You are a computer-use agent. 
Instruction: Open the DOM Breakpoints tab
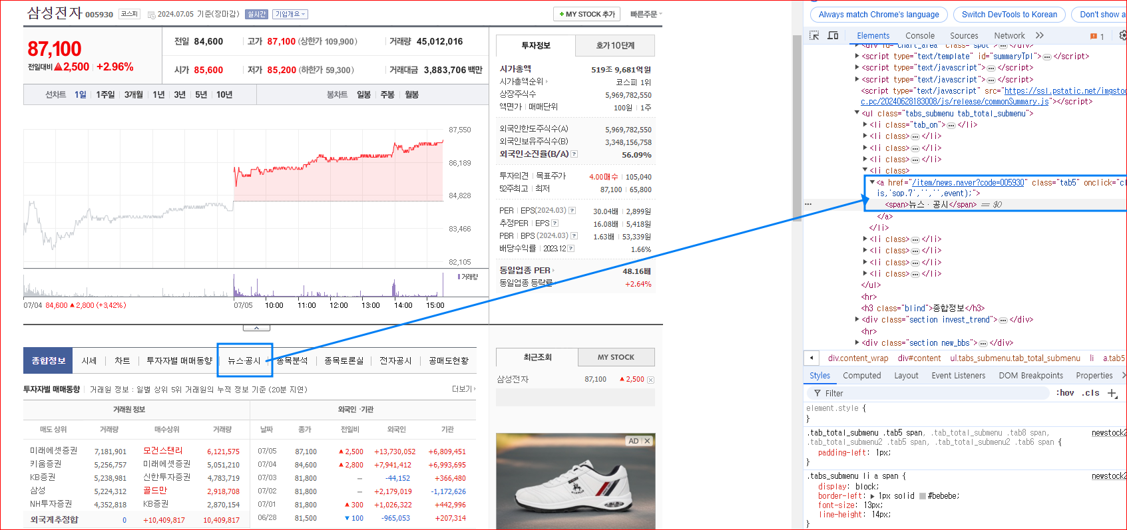click(1031, 376)
